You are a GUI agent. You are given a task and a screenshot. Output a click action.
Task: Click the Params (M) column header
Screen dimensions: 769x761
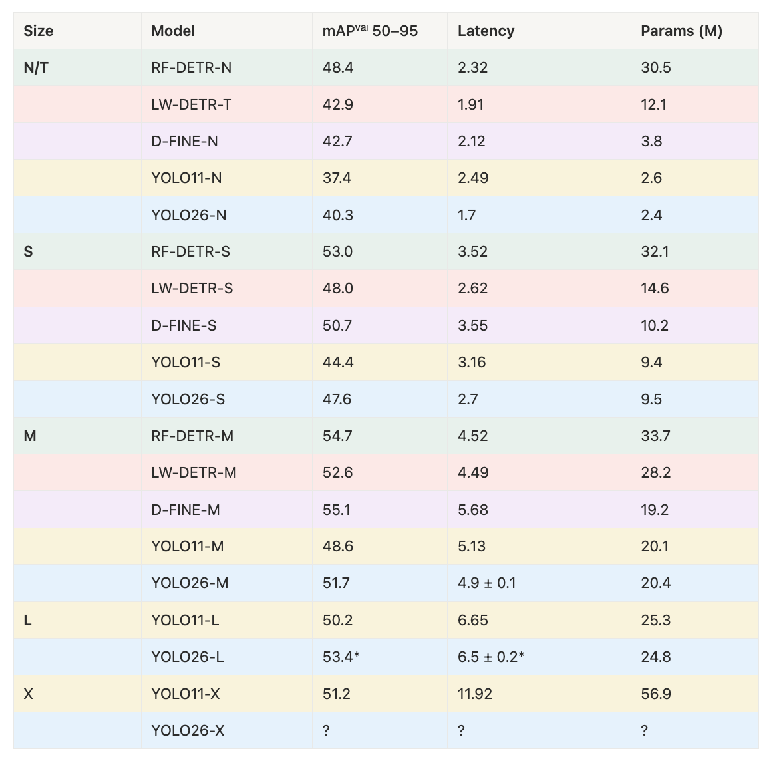tap(681, 31)
